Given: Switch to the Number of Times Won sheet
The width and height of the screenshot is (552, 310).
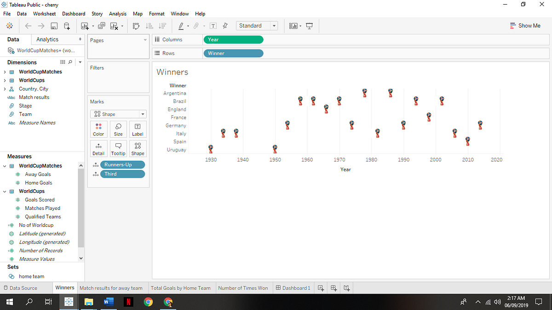Looking at the screenshot, I should (243, 288).
